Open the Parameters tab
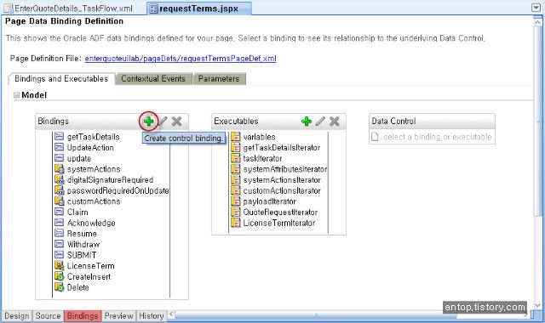The width and height of the screenshot is (545, 323). pyautogui.click(x=219, y=79)
